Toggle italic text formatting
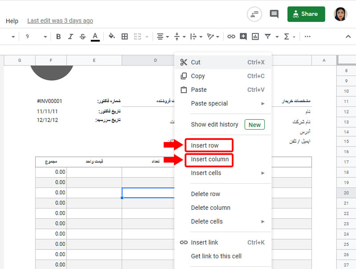 pos(70,37)
